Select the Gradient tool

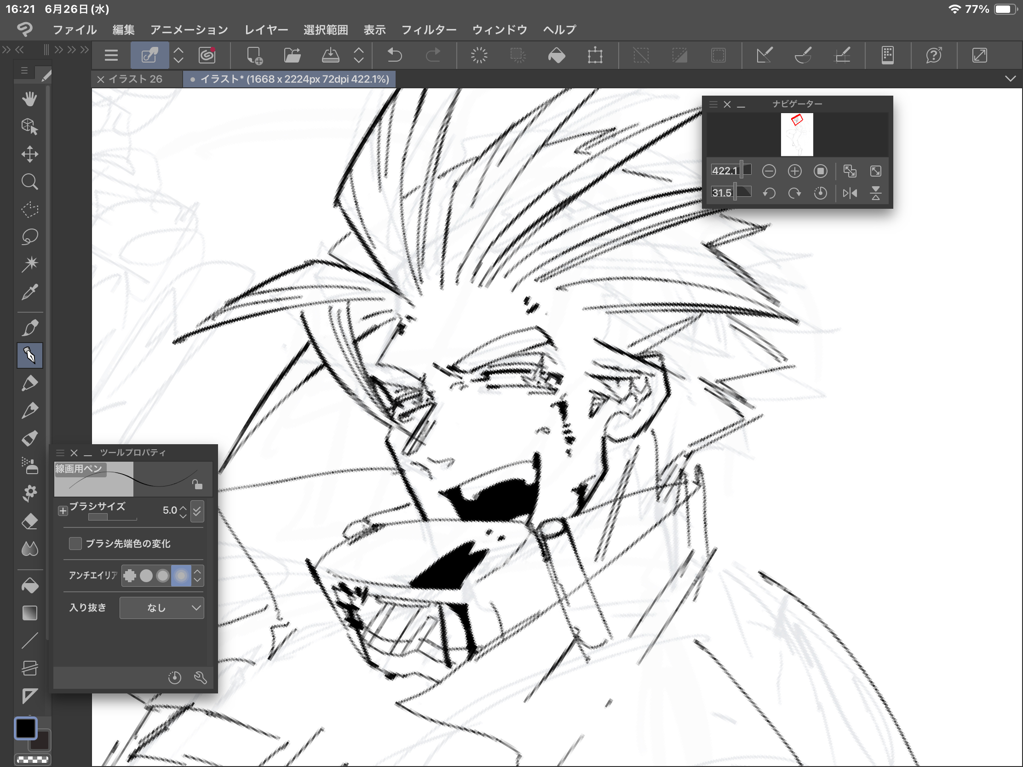[29, 613]
